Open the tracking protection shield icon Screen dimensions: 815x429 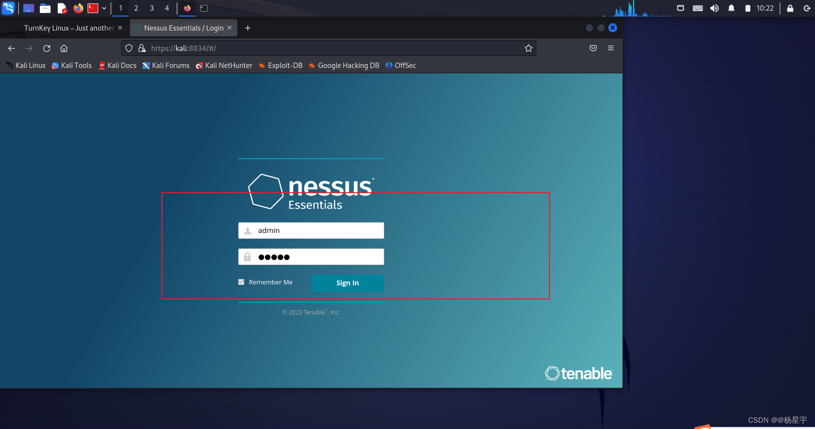[129, 48]
